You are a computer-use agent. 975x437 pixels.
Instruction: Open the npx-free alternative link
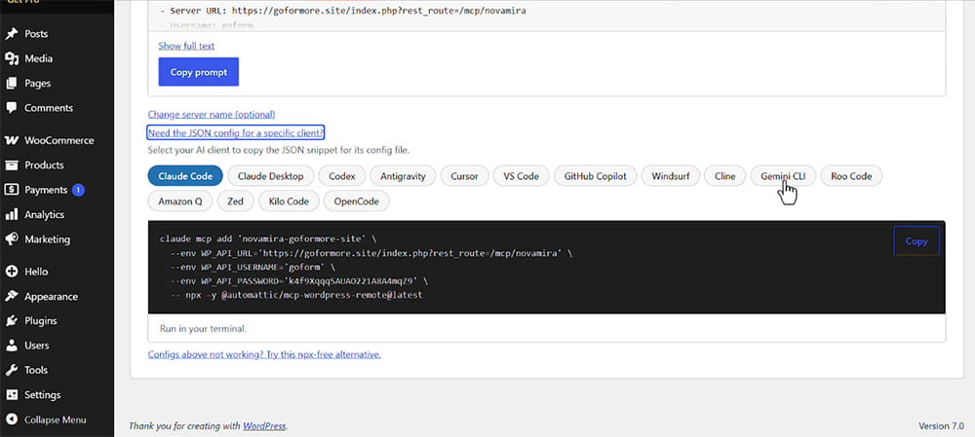pos(264,354)
